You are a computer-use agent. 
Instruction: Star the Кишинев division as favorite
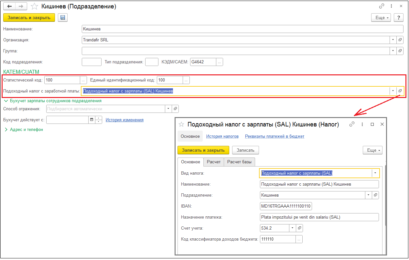34,6
